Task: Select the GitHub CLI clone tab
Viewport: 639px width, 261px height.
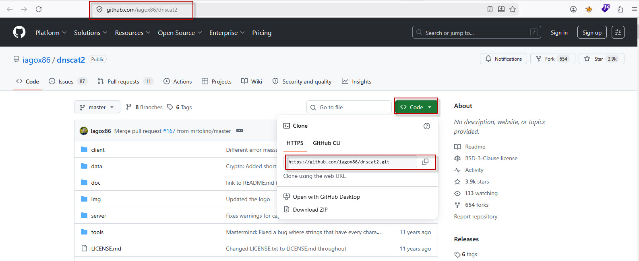Action: tap(327, 143)
